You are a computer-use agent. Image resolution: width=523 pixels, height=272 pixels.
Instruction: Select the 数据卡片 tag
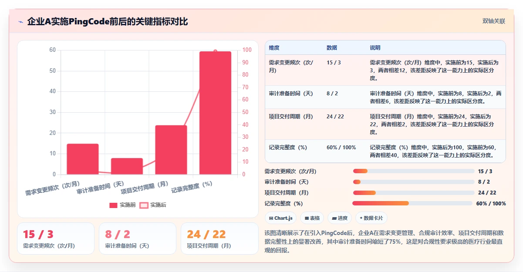pos(371,218)
